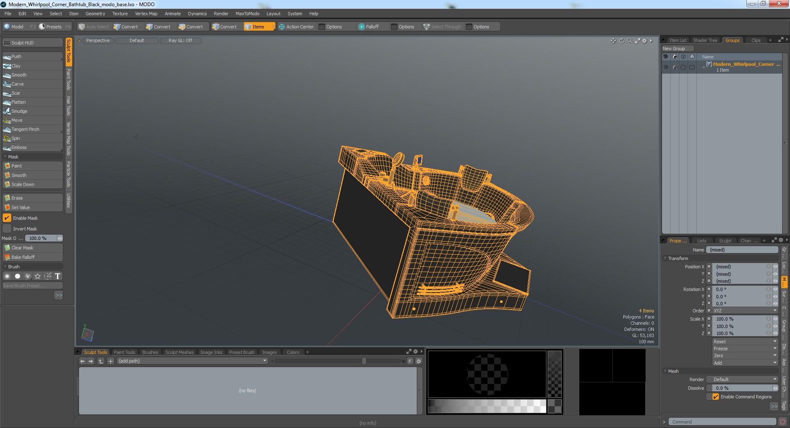This screenshot has width=790, height=428.
Task: Toggle Select Through mode
Action: (x=442, y=27)
